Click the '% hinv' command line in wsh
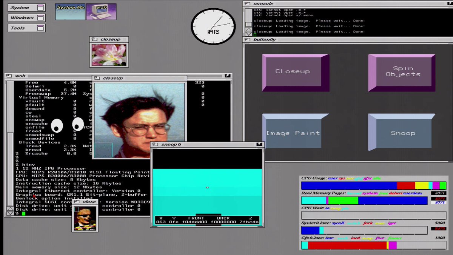The height and width of the screenshot is (255, 453). point(25,165)
